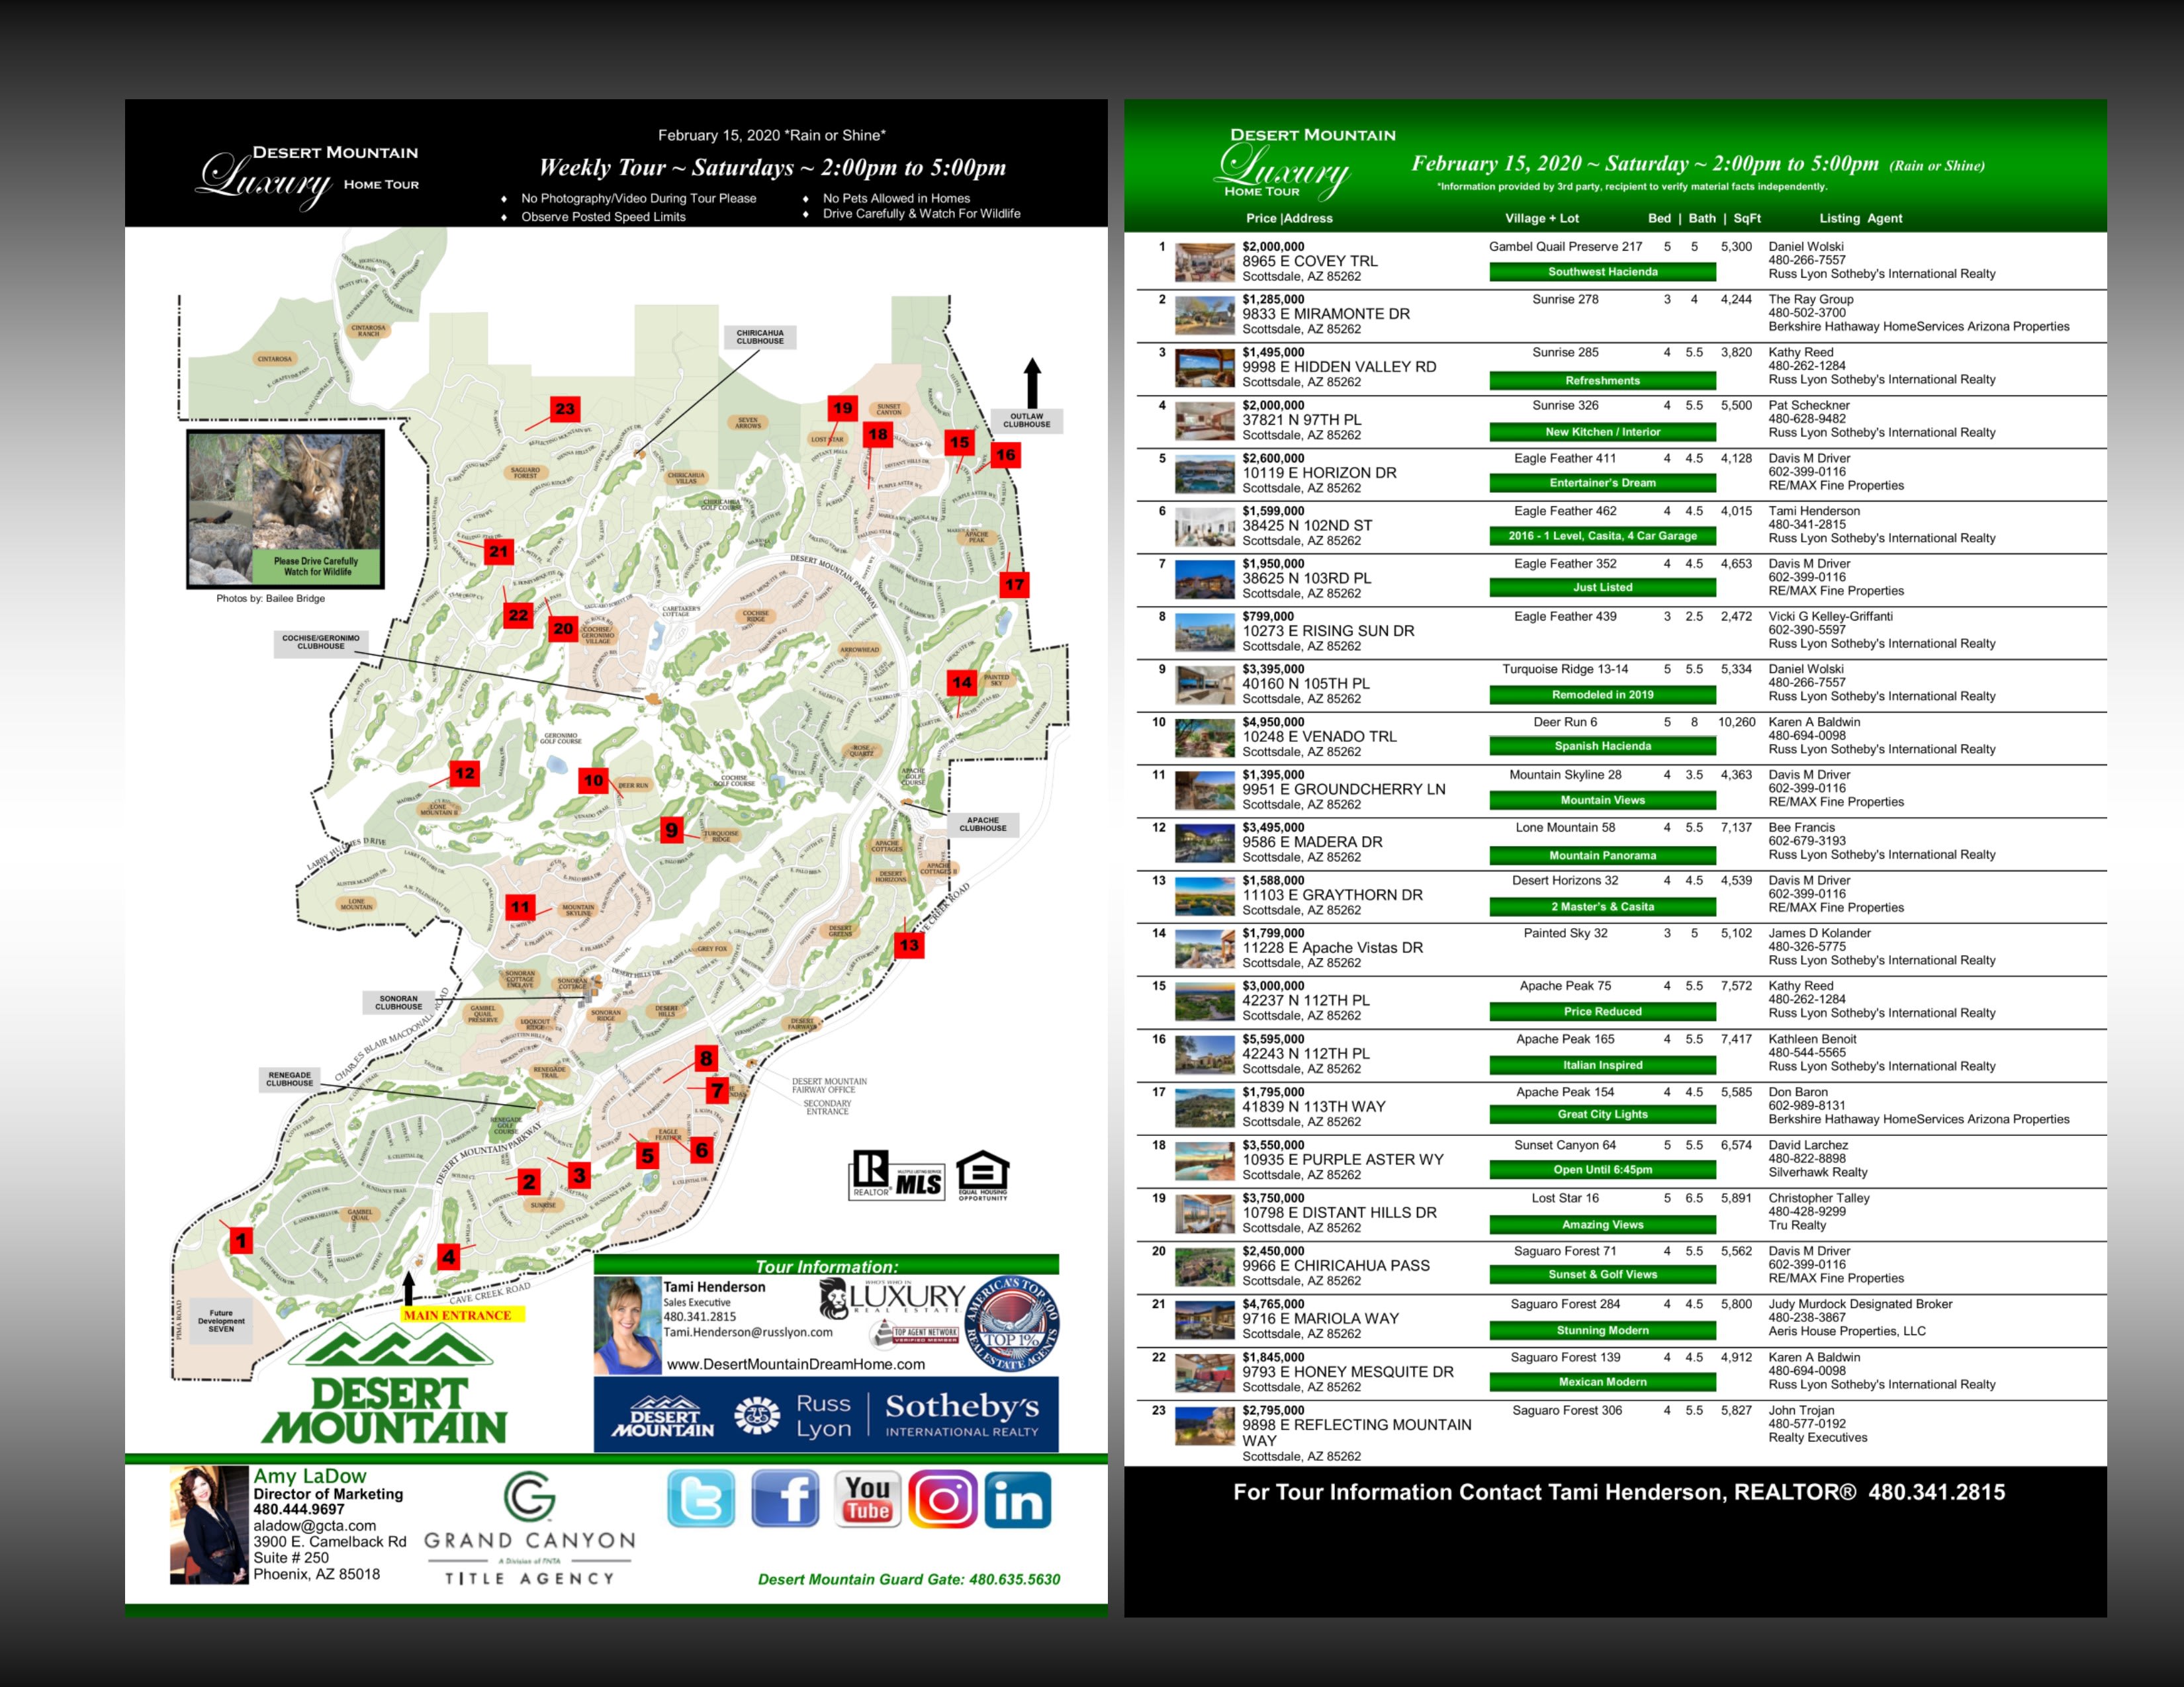Click the Cochise/Geronimo Clubhouse map label

(320, 642)
